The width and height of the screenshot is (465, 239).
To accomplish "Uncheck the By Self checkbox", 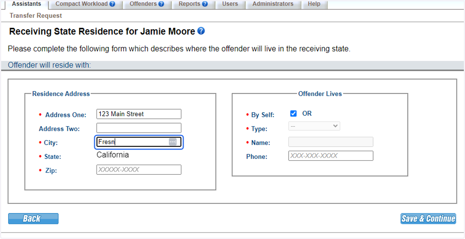I will tap(293, 113).
